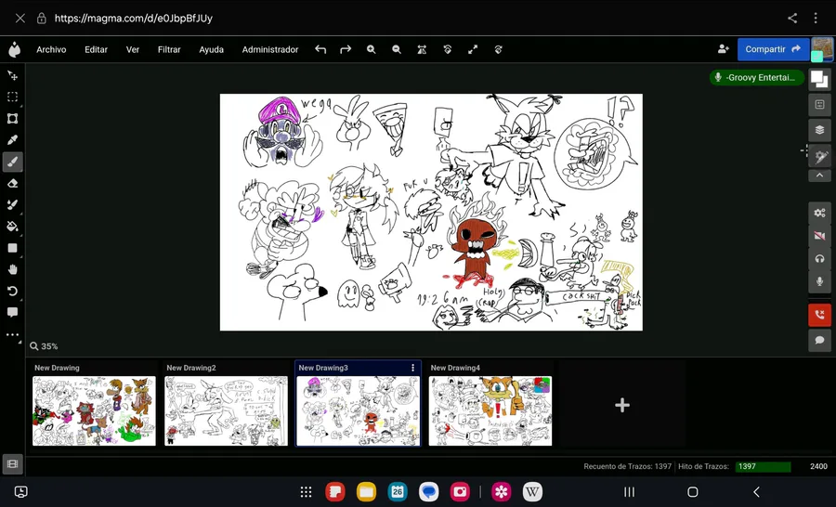Open New Drawing3 options three-dot menu
The width and height of the screenshot is (836, 507).
412,368
